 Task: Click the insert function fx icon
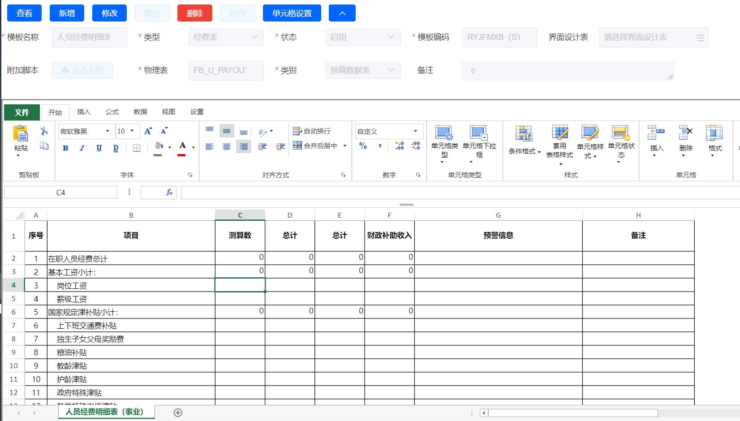click(169, 192)
